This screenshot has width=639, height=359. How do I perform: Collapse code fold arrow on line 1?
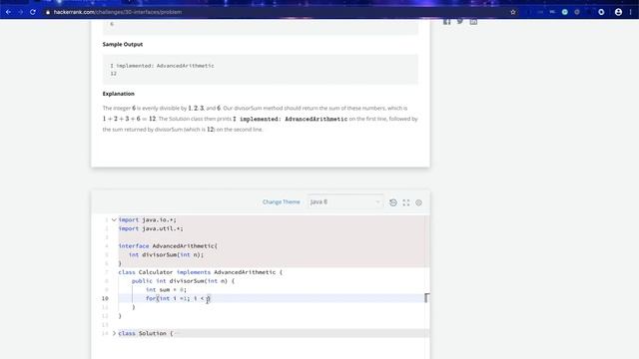114,219
